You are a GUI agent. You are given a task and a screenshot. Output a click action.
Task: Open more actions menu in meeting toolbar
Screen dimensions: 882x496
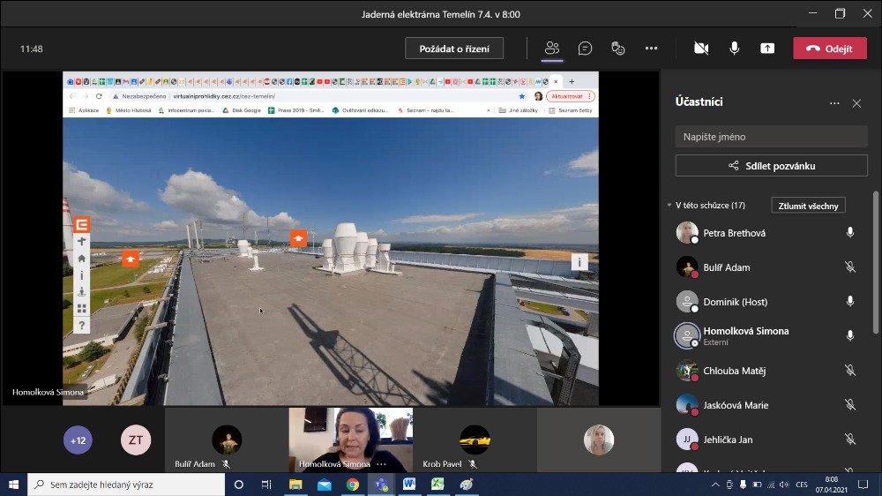[x=651, y=49]
